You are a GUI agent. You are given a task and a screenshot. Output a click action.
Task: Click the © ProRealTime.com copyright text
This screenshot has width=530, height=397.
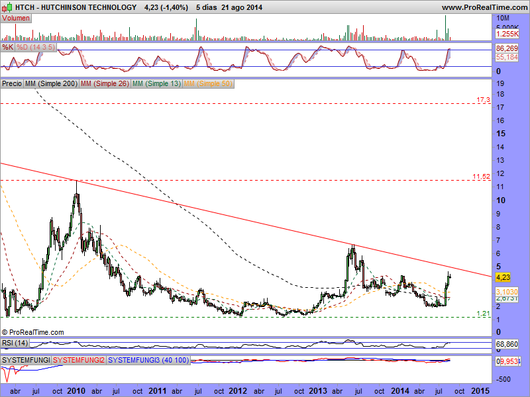pos(32,333)
